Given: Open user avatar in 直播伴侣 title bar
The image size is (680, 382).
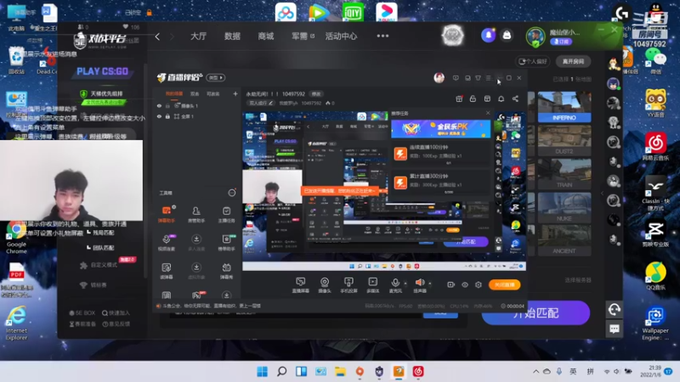Looking at the screenshot, I should click(439, 78).
